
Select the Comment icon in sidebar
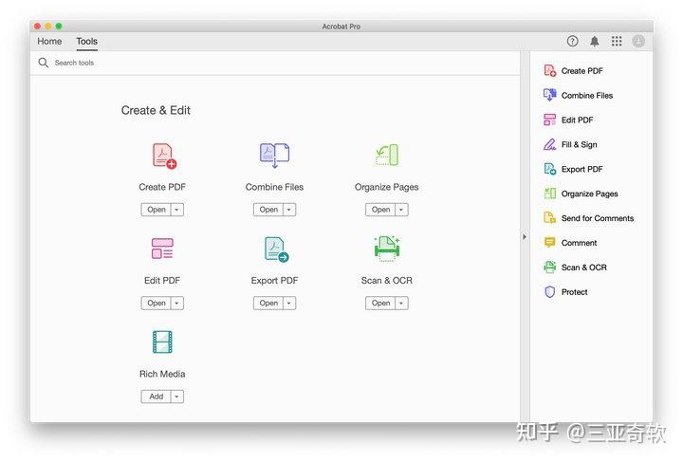[549, 243]
